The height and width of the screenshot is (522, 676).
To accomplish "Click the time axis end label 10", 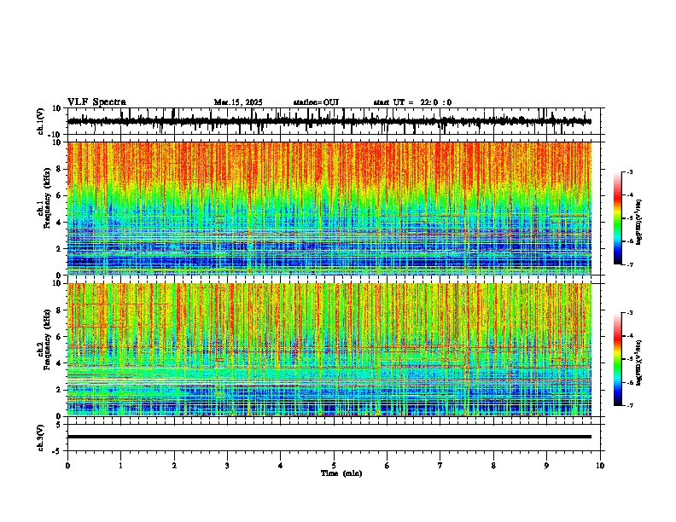I will 600,466.
